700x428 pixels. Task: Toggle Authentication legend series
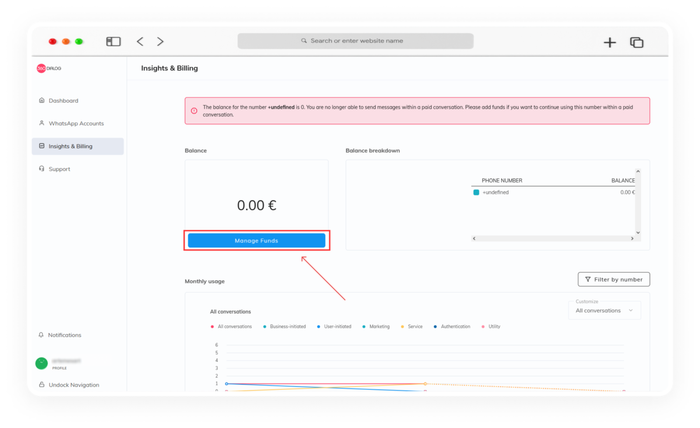pos(452,327)
